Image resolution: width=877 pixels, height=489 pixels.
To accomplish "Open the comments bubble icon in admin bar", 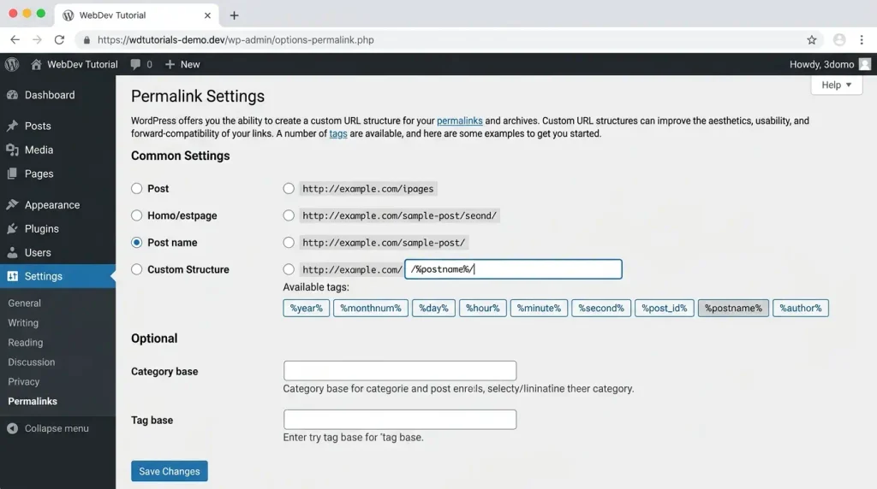I will pos(135,64).
